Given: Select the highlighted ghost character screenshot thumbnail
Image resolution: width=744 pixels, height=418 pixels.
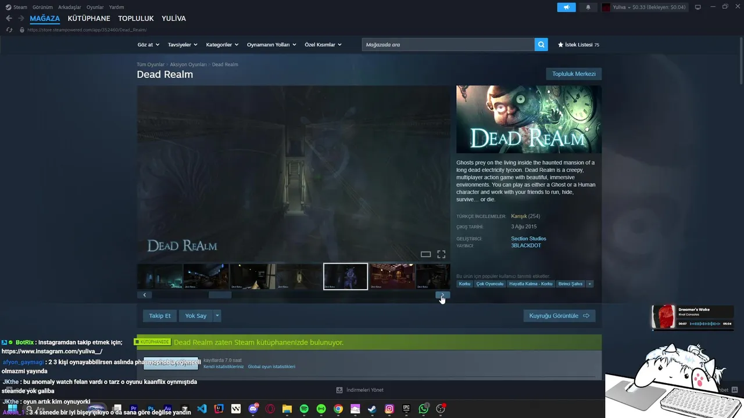Looking at the screenshot, I should [345, 276].
